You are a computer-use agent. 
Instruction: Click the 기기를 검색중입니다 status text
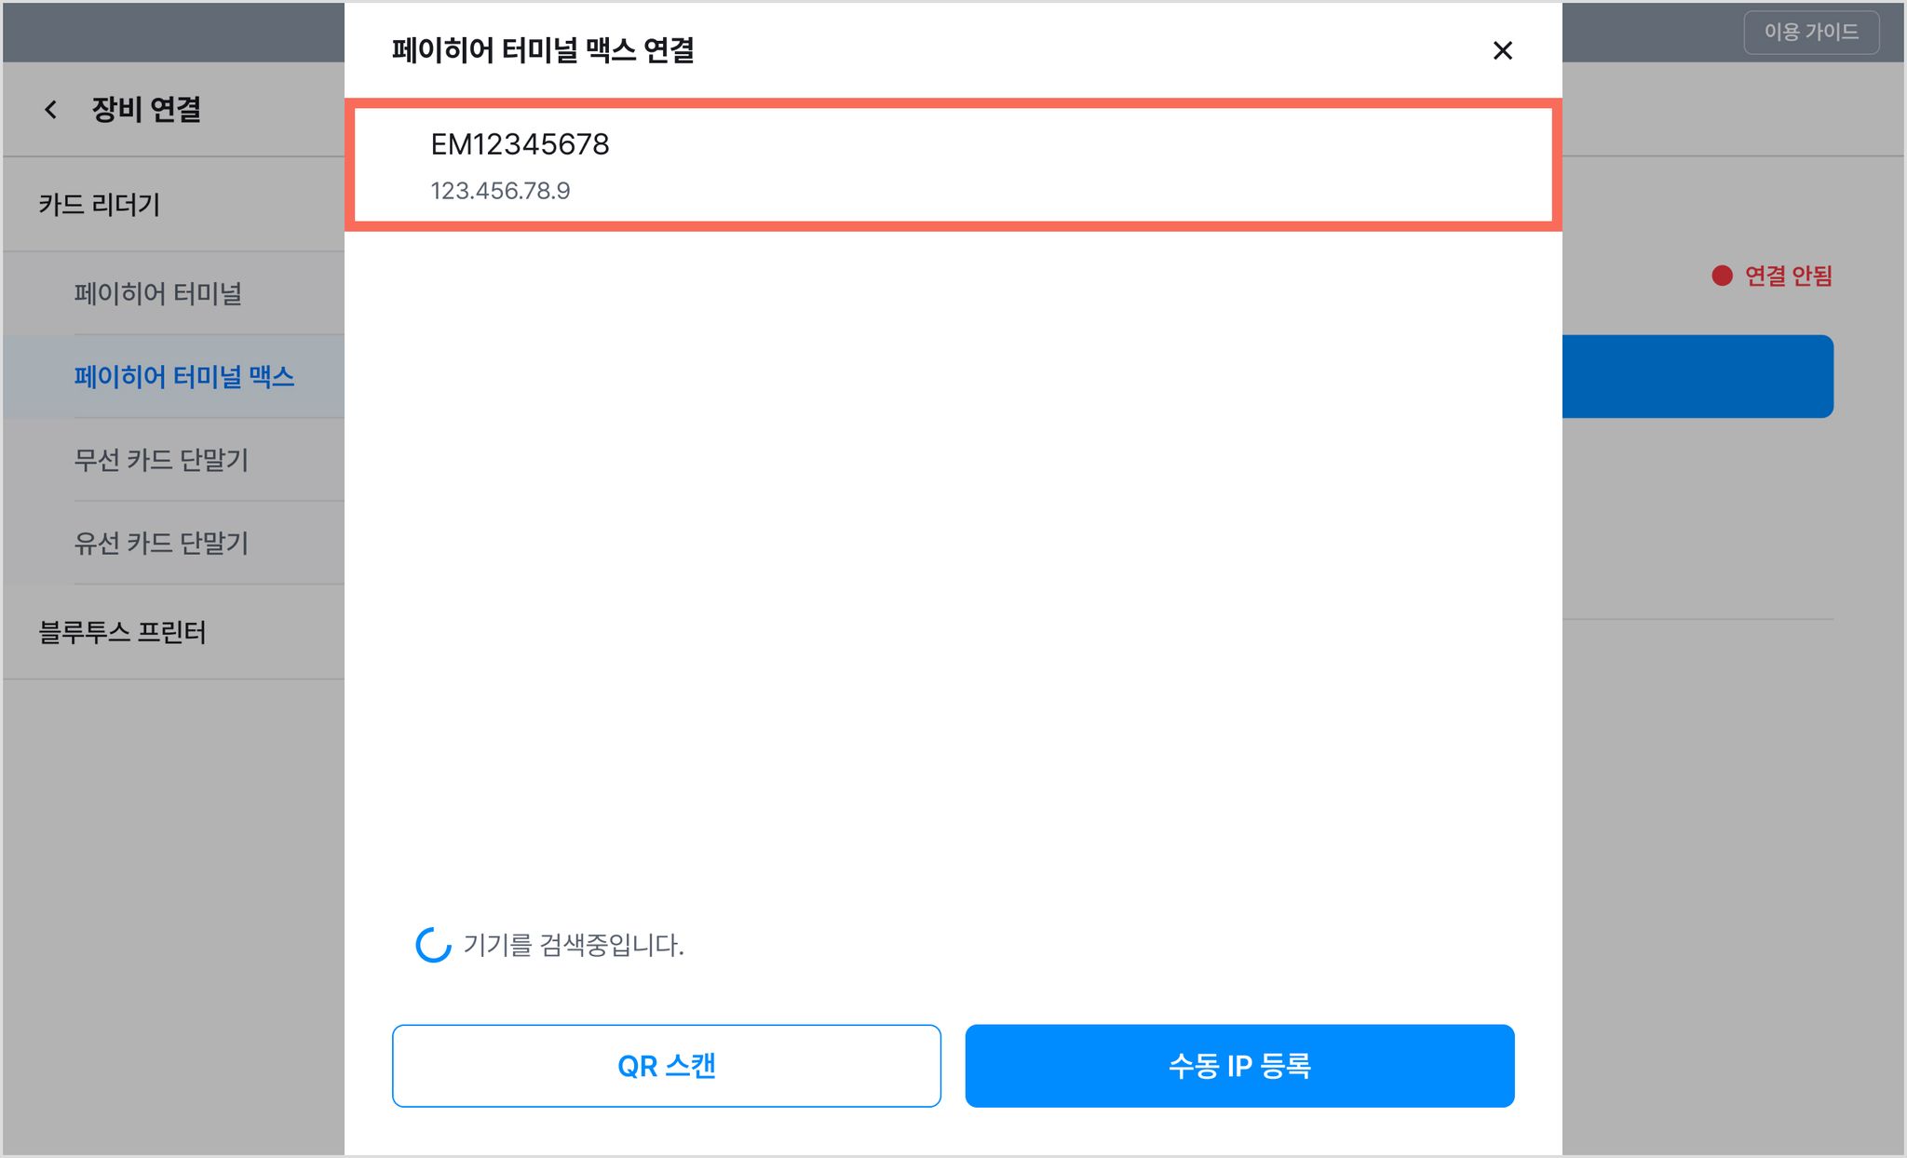point(574,945)
